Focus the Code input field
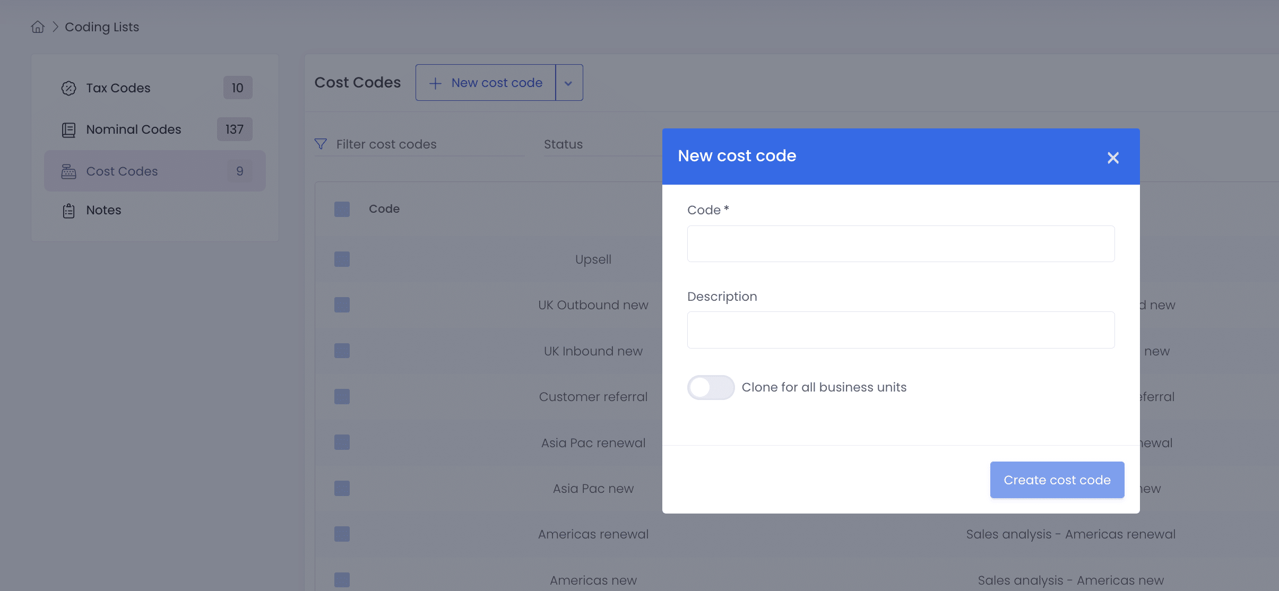The height and width of the screenshot is (591, 1279). tap(901, 244)
